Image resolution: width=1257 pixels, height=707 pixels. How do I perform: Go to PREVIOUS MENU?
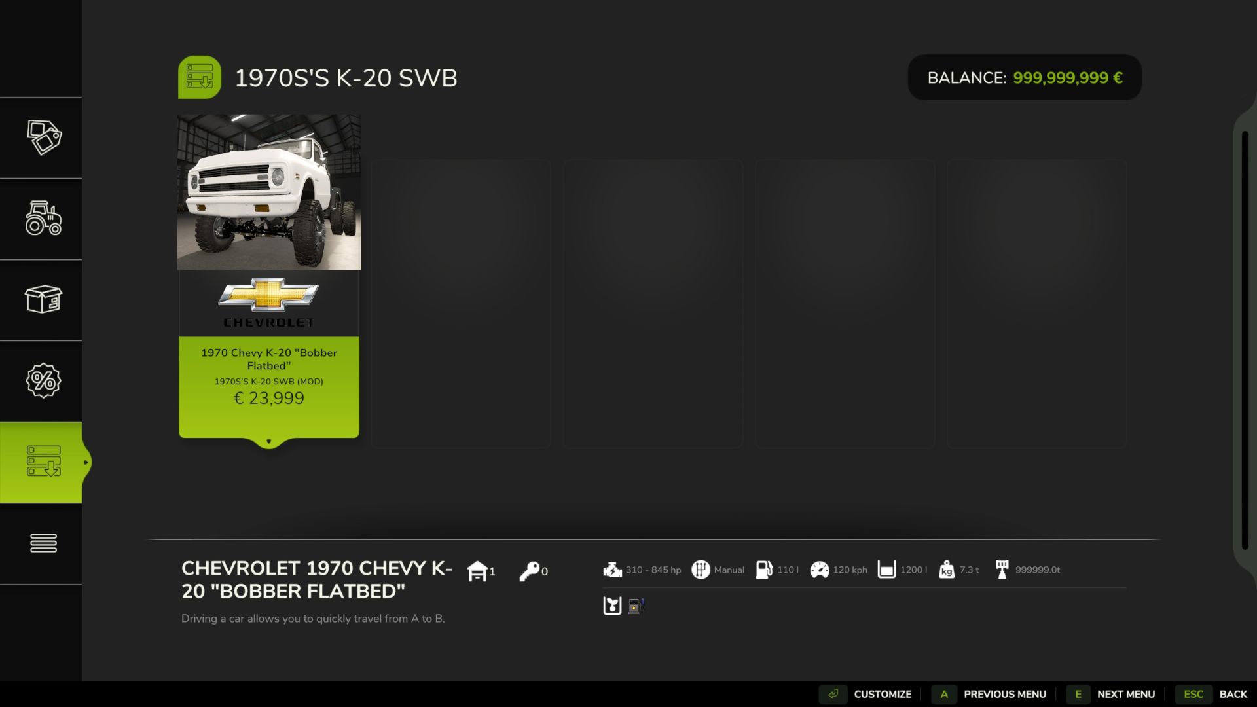[x=1005, y=694]
